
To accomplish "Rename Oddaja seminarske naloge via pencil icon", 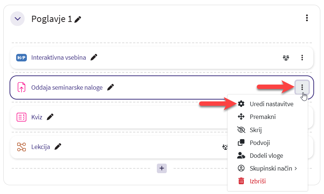I will pyautogui.click(x=111, y=87).
